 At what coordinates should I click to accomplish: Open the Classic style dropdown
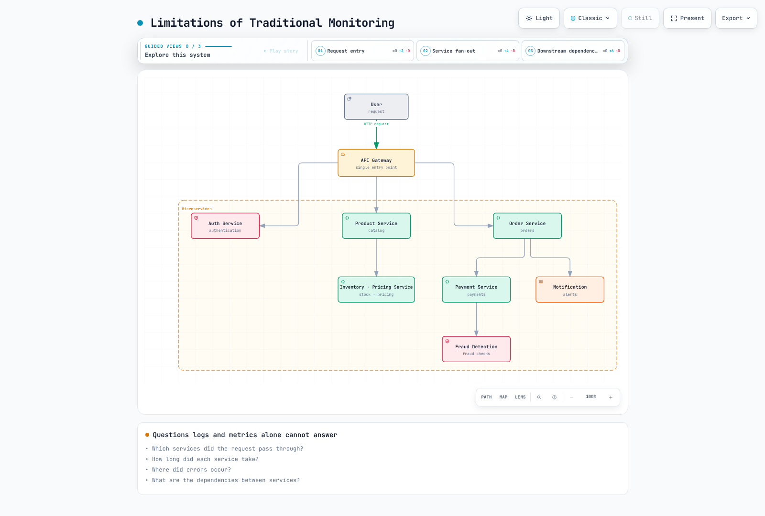[x=590, y=18]
